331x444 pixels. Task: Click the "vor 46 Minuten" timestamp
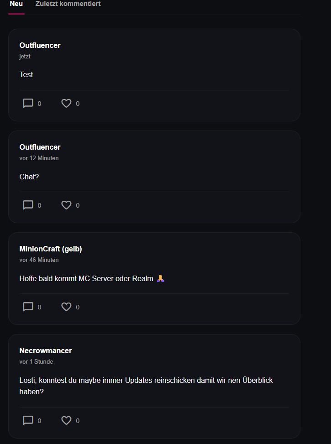(39, 260)
